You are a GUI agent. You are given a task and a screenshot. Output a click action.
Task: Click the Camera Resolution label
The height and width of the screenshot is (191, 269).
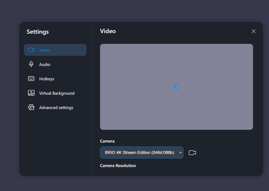(118, 166)
